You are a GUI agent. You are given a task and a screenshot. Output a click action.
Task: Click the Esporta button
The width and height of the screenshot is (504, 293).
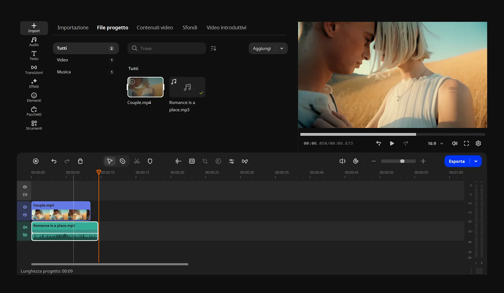click(457, 161)
